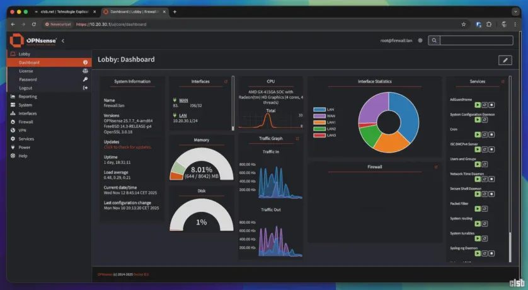Viewport: 528px width, 290px height.
Task: Toggle the LAN3 series in the statistics legend
Action: point(324,135)
